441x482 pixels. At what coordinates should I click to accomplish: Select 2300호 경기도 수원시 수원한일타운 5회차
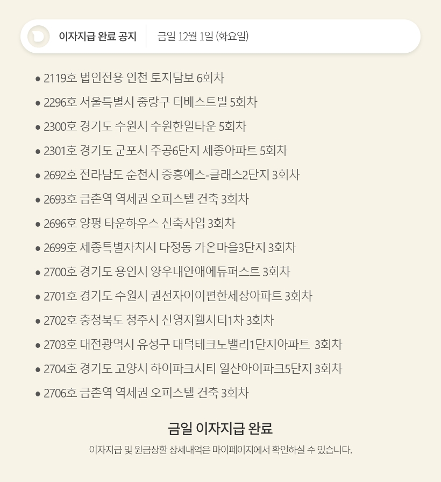click(x=145, y=127)
